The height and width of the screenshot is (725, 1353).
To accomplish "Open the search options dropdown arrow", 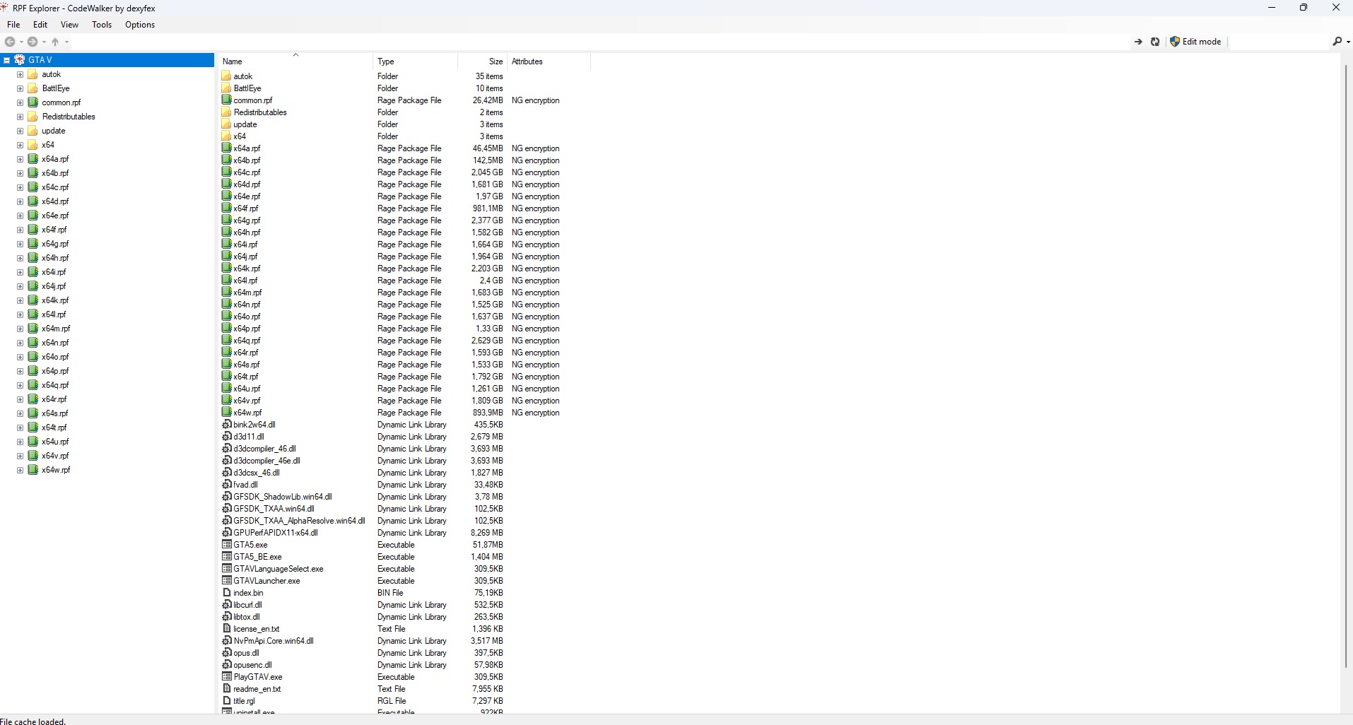I will pyautogui.click(x=1348, y=42).
